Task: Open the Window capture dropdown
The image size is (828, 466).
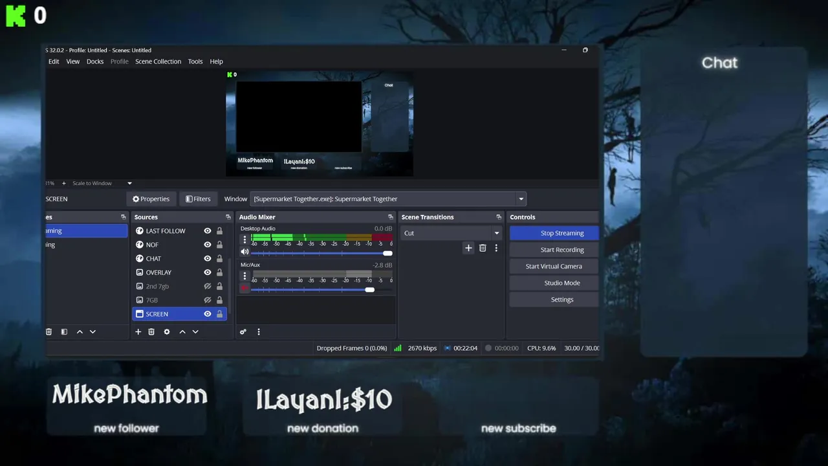Action: (388, 199)
